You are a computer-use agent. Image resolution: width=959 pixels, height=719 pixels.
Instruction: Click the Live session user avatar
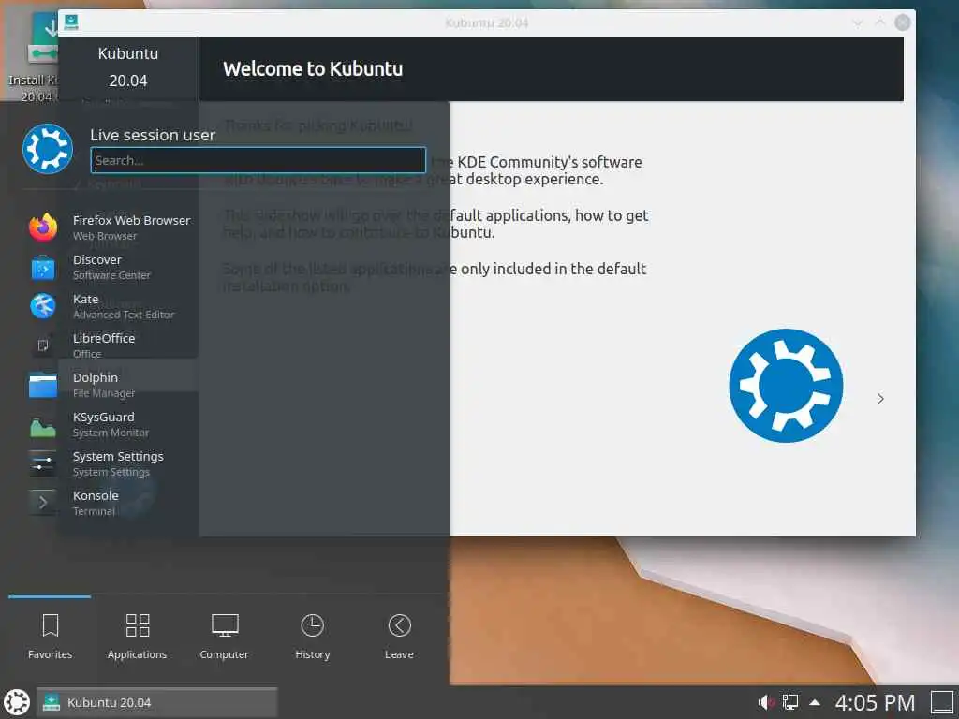coord(48,149)
